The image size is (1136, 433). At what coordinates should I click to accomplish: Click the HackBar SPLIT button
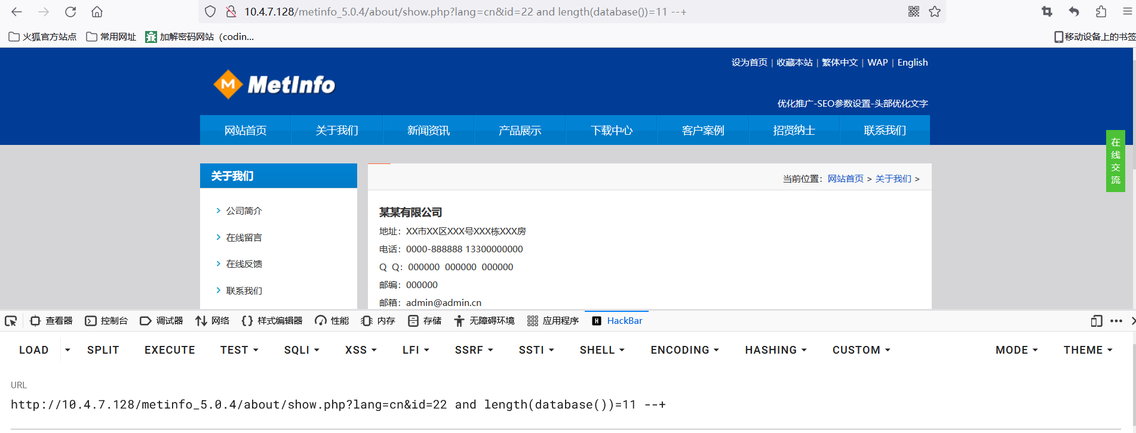point(103,350)
